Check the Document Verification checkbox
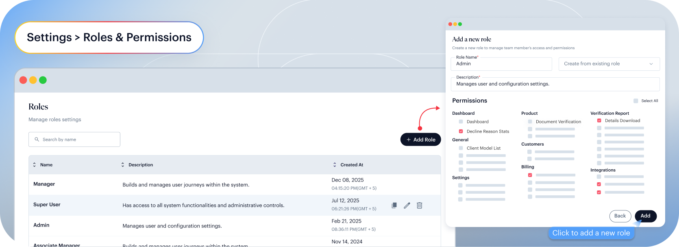Screen dimensions: 679x247 tap(530, 122)
